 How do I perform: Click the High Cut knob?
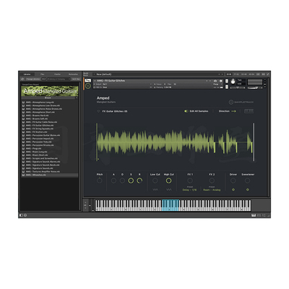click(x=169, y=181)
